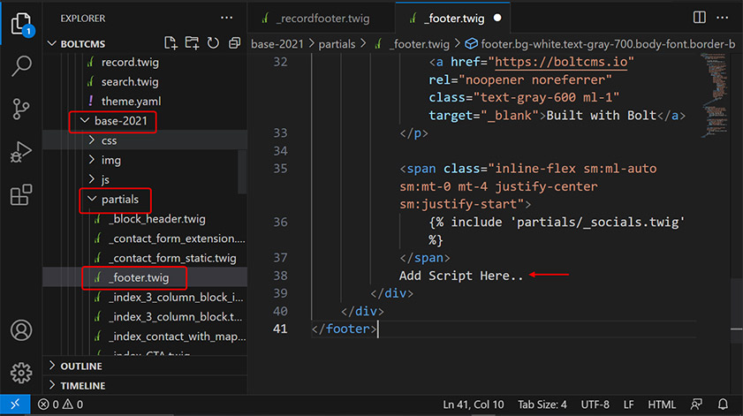The width and height of the screenshot is (743, 416).
Task: Change the HTML language mode
Action: 662,405
